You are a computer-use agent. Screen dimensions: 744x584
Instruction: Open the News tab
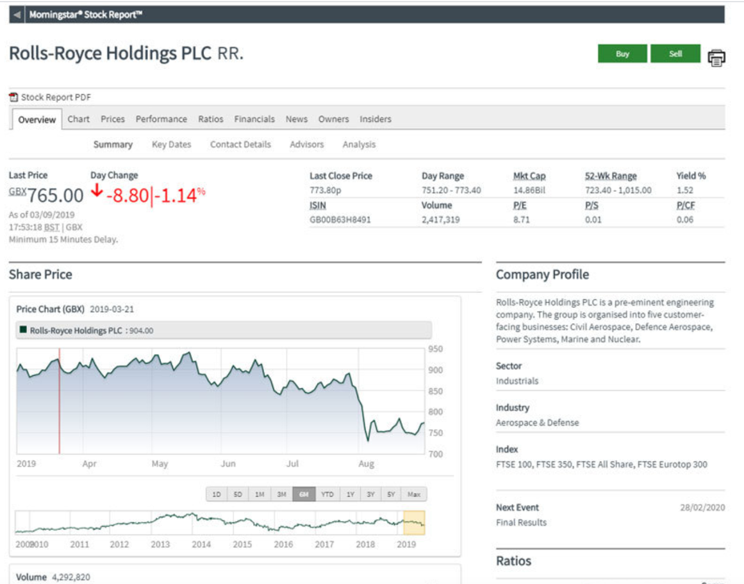pyautogui.click(x=297, y=119)
